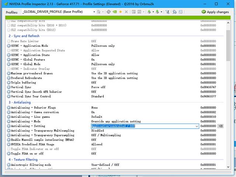Viewport: 236px width, 177px height.
Task: Click the gear icon for Vertical Sync
Action: [9, 87]
